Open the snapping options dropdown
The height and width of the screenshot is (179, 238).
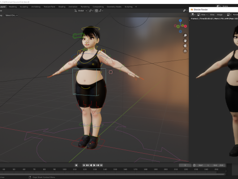[x=101, y=11]
